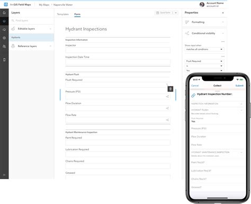Click conditional visibility icon on Pressure (PSI) field
The image size is (251, 204).
[x=167, y=97]
